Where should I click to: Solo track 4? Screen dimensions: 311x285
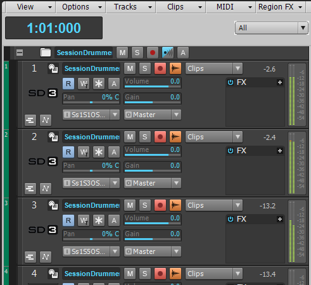[145, 274]
